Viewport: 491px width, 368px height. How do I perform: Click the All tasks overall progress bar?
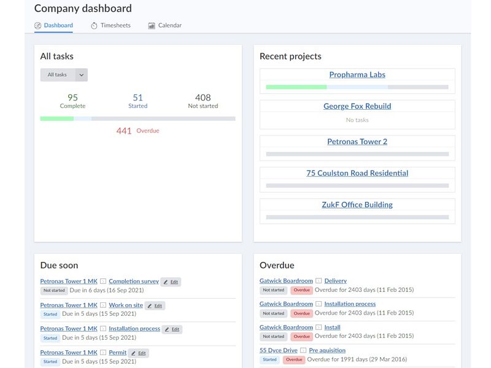pos(137,118)
